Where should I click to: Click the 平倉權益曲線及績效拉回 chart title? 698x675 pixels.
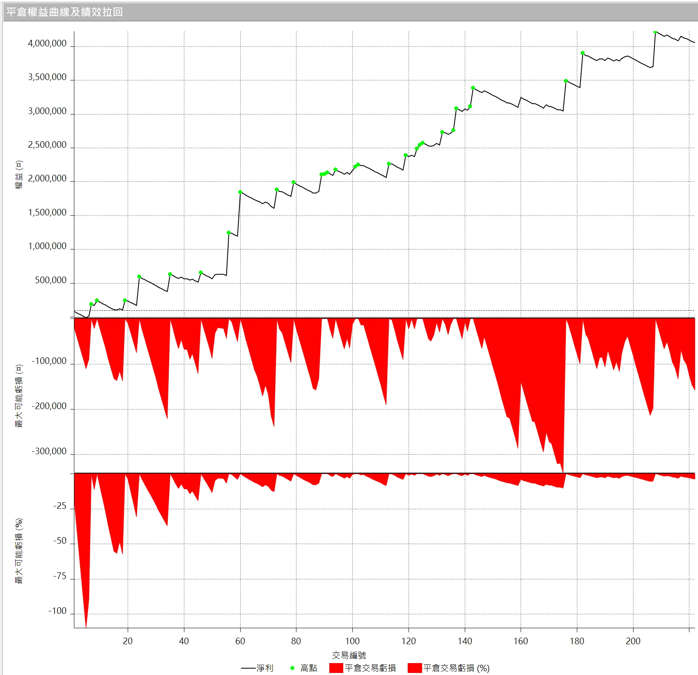[x=64, y=12]
